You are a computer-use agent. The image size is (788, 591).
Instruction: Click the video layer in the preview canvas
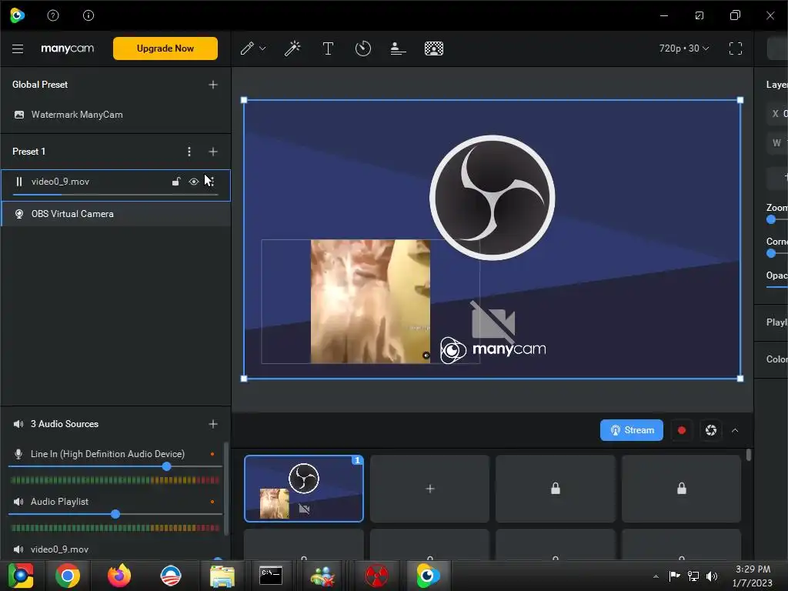[370, 301]
